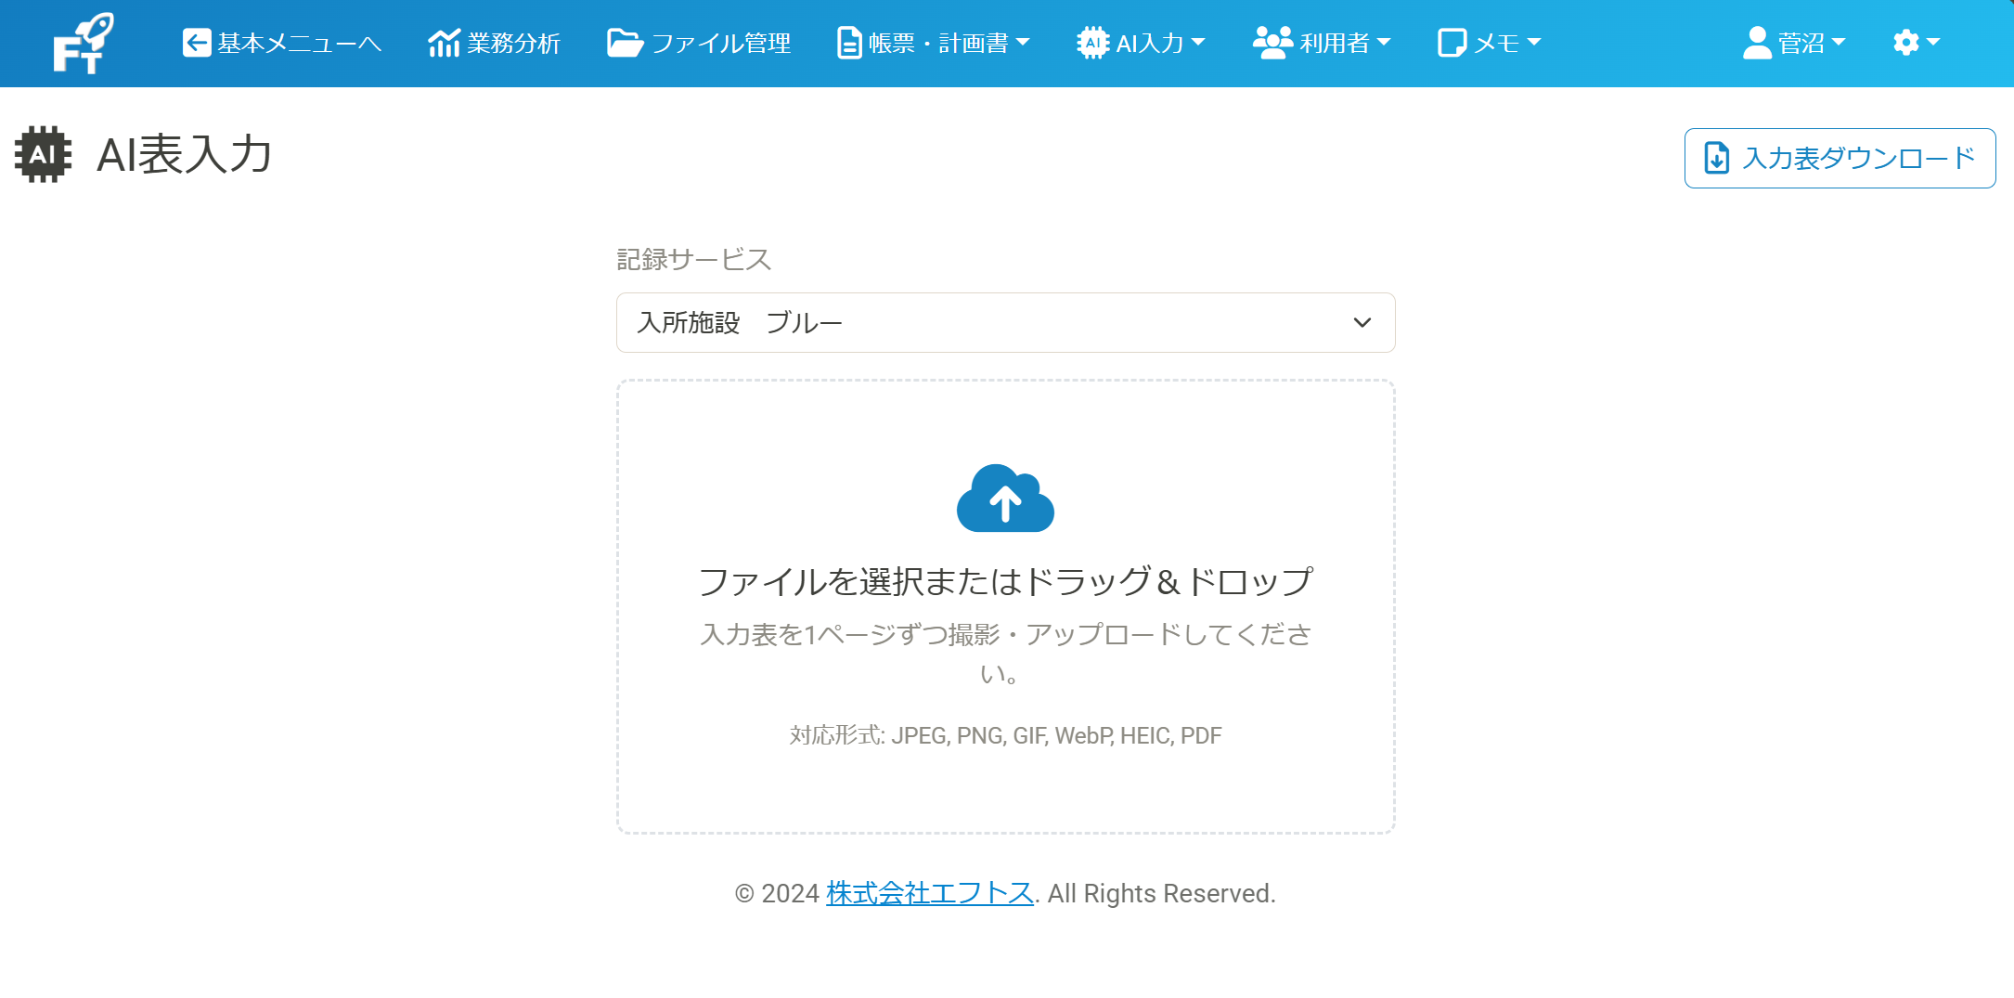The image size is (2014, 998).
Task: Open the 利用者 menu
Action: tap(1323, 42)
